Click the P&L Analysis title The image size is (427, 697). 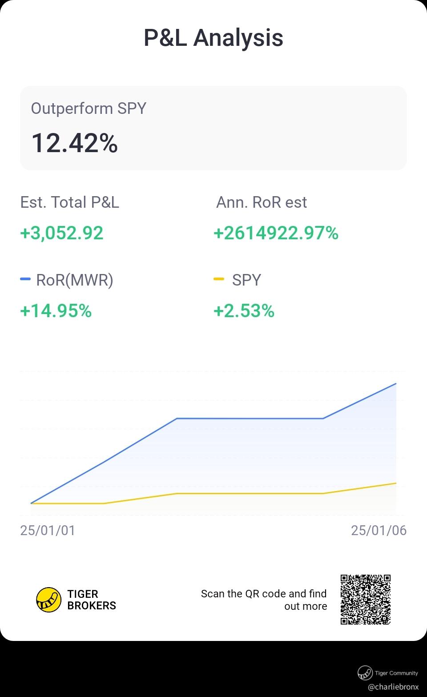click(x=213, y=37)
